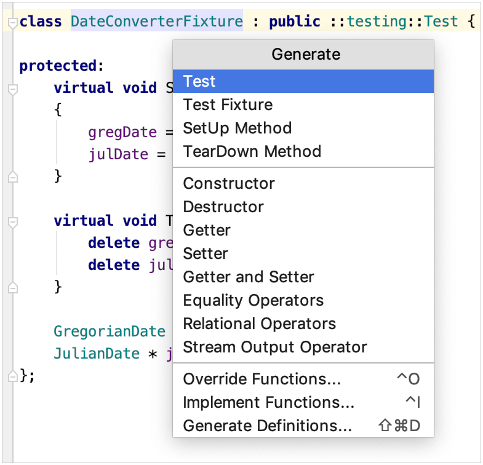Viewport: 483px width, 465px height.
Task: Select TearDown Method option
Action: click(x=303, y=151)
